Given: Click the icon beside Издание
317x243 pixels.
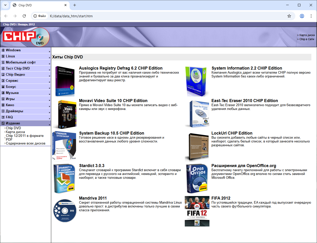Looking at the screenshot, I should click(3, 123).
